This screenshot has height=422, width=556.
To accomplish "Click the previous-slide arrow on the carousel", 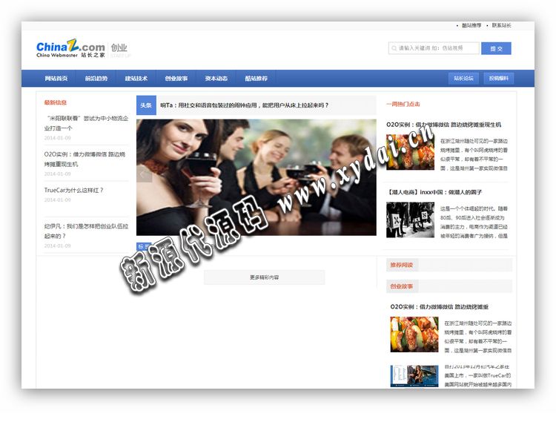I will [143, 174].
